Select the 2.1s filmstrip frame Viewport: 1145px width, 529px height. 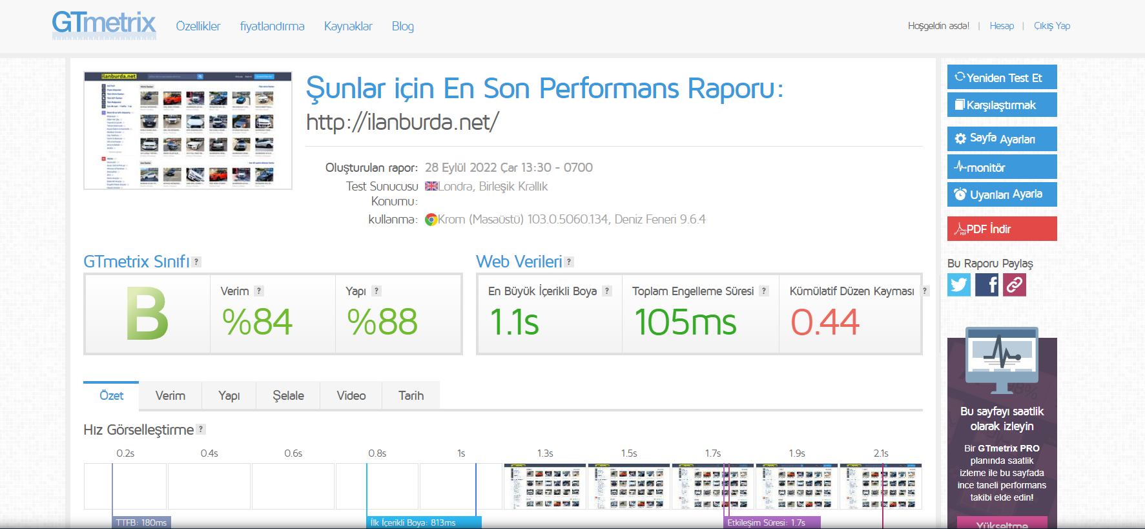881,486
